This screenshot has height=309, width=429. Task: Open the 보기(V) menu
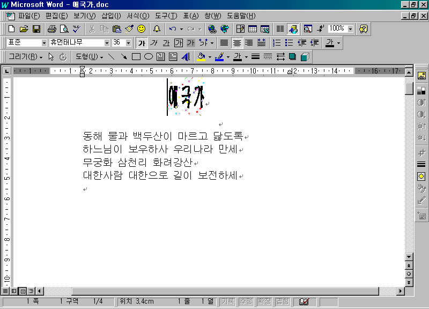85,16
